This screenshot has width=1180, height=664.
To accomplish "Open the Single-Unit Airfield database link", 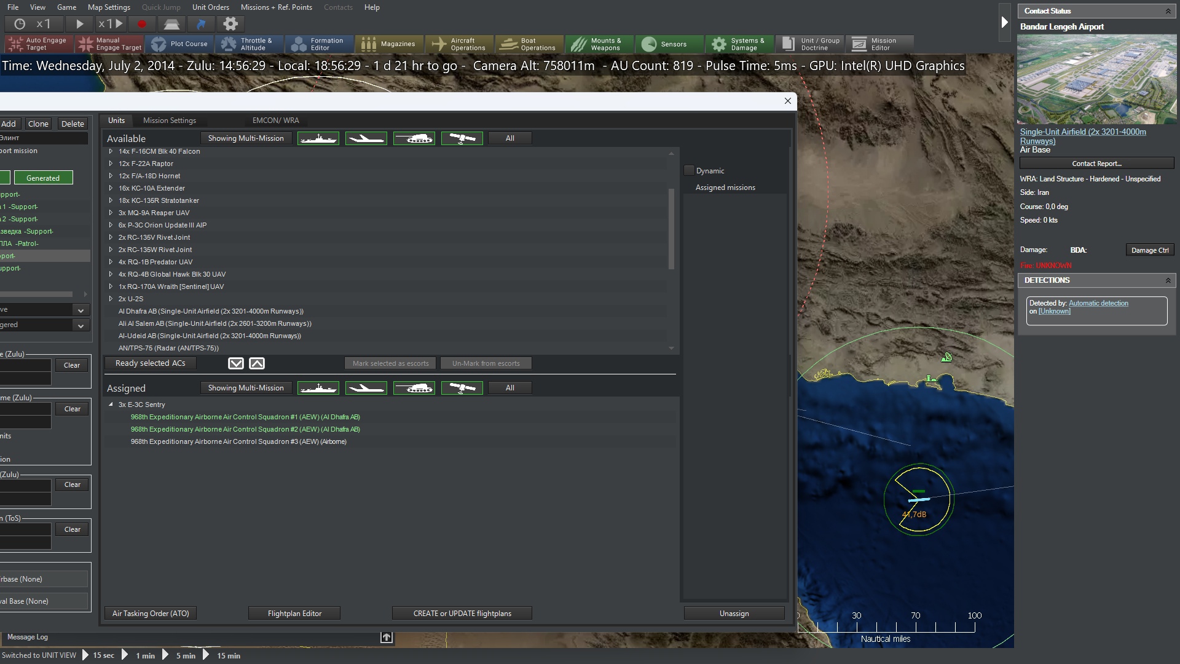I will pos(1083,136).
